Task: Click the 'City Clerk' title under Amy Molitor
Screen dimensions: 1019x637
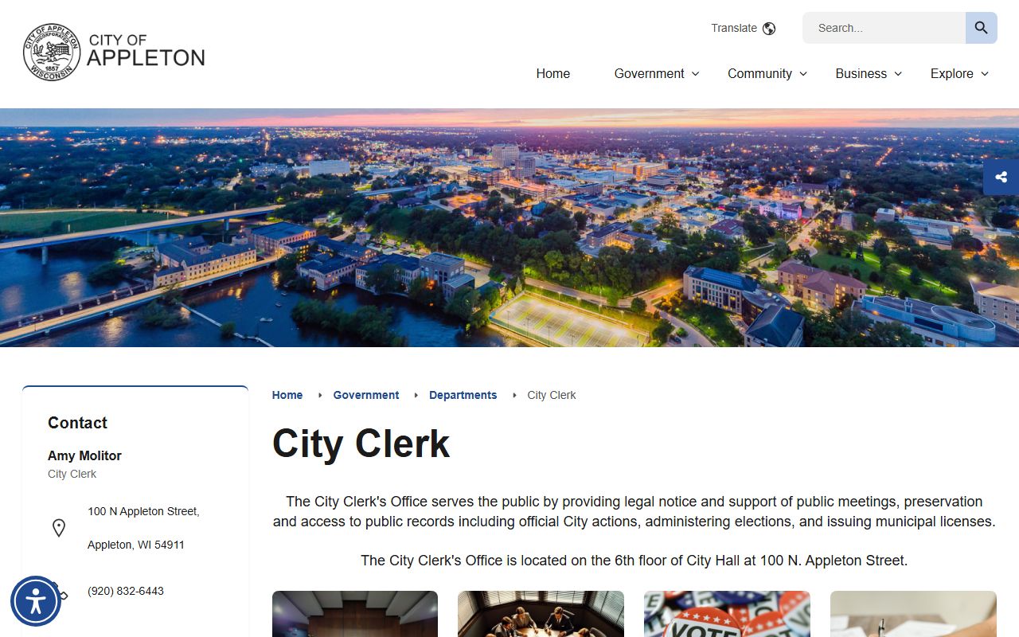Action: tap(72, 474)
